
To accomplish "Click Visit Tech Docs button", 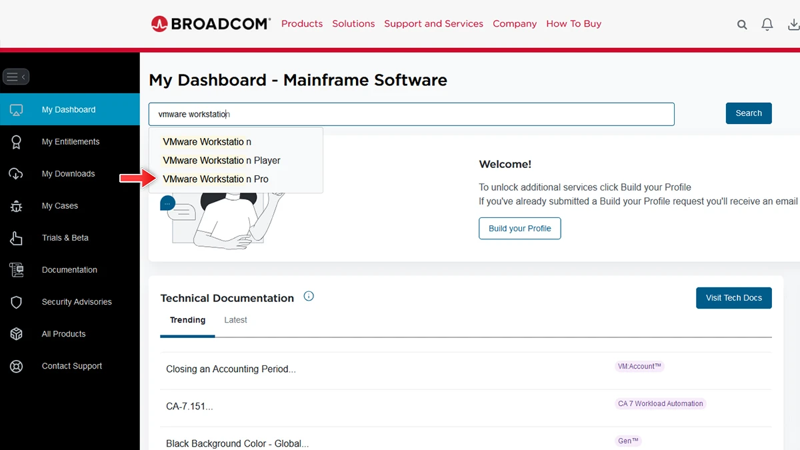I will tap(734, 297).
